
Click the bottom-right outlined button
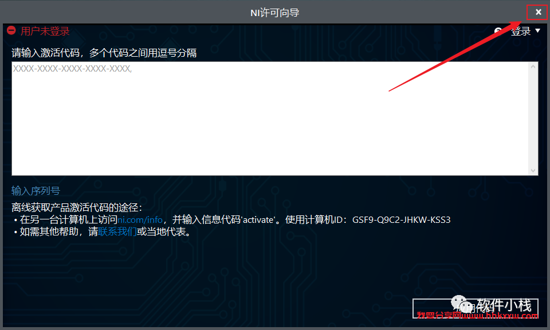(x=476, y=308)
